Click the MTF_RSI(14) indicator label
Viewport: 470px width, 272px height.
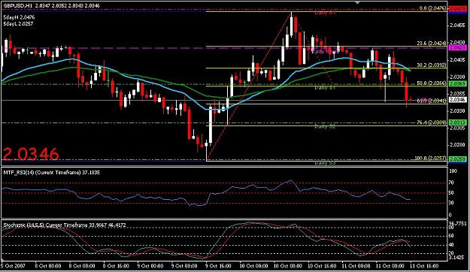pyautogui.click(x=52, y=173)
